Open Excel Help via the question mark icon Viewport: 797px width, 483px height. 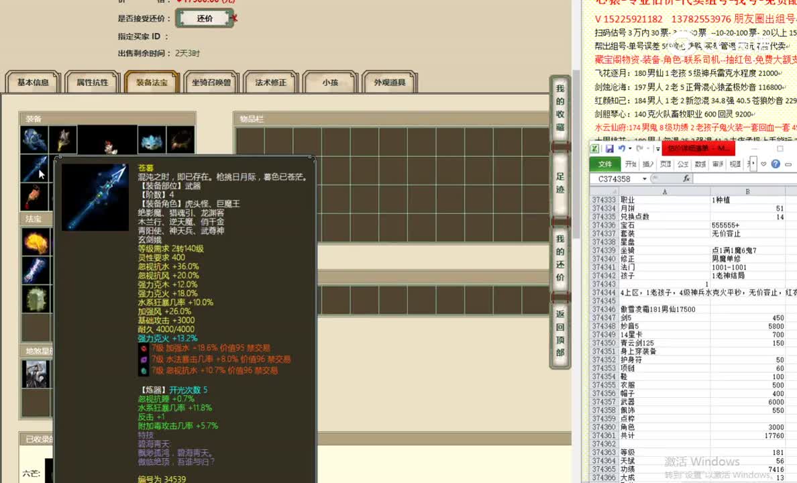point(775,164)
